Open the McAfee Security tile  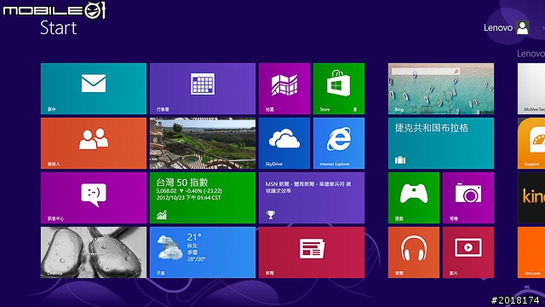(x=531, y=89)
